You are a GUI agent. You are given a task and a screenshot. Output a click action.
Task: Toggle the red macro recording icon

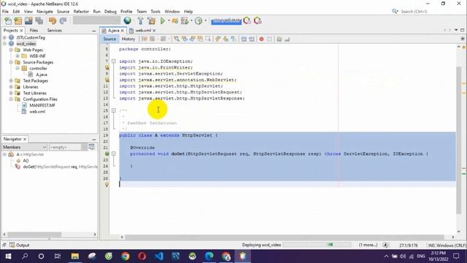click(261, 39)
